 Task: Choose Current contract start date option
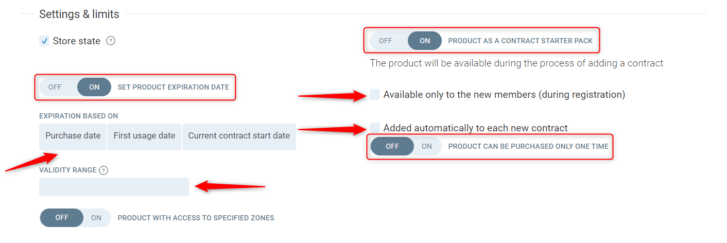[239, 136]
